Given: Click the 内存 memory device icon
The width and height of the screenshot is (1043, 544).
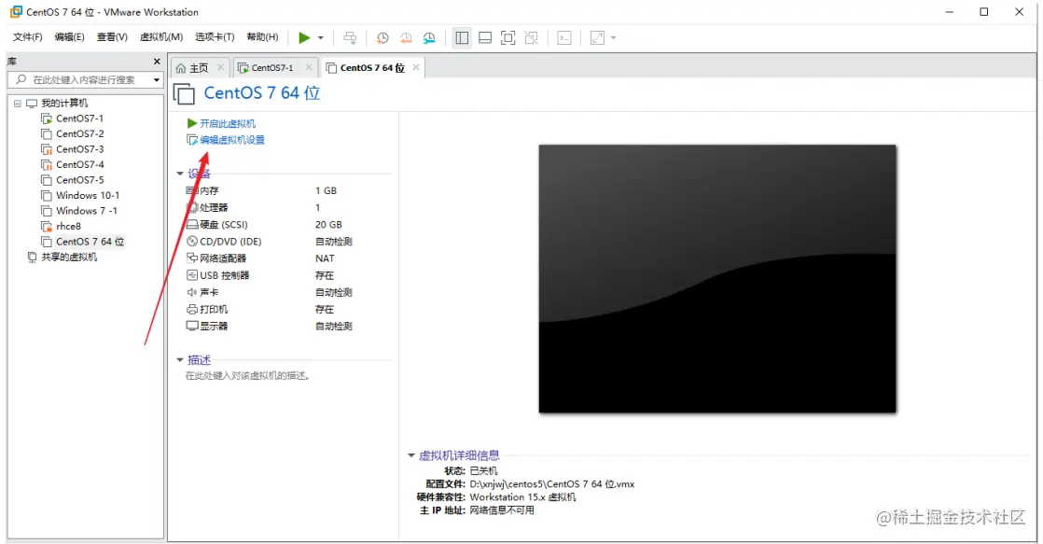Looking at the screenshot, I should pyautogui.click(x=192, y=190).
